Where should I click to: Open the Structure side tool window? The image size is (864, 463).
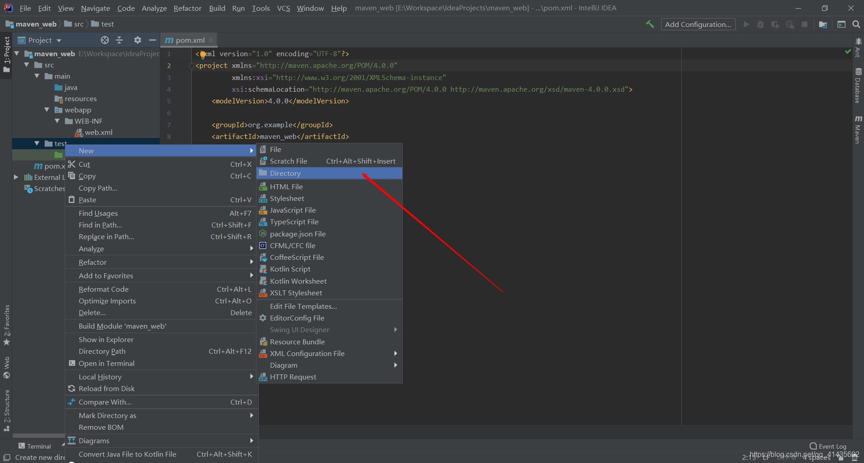pyautogui.click(x=6, y=410)
